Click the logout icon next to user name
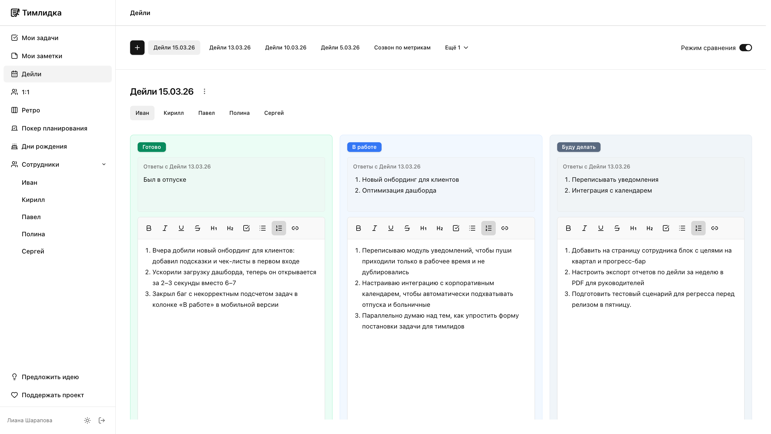Screen dimensions: 771x434 click(102, 420)
